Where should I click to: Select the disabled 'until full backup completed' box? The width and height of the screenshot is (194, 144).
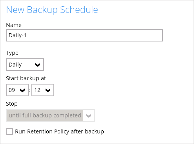(x=50, y=115)
